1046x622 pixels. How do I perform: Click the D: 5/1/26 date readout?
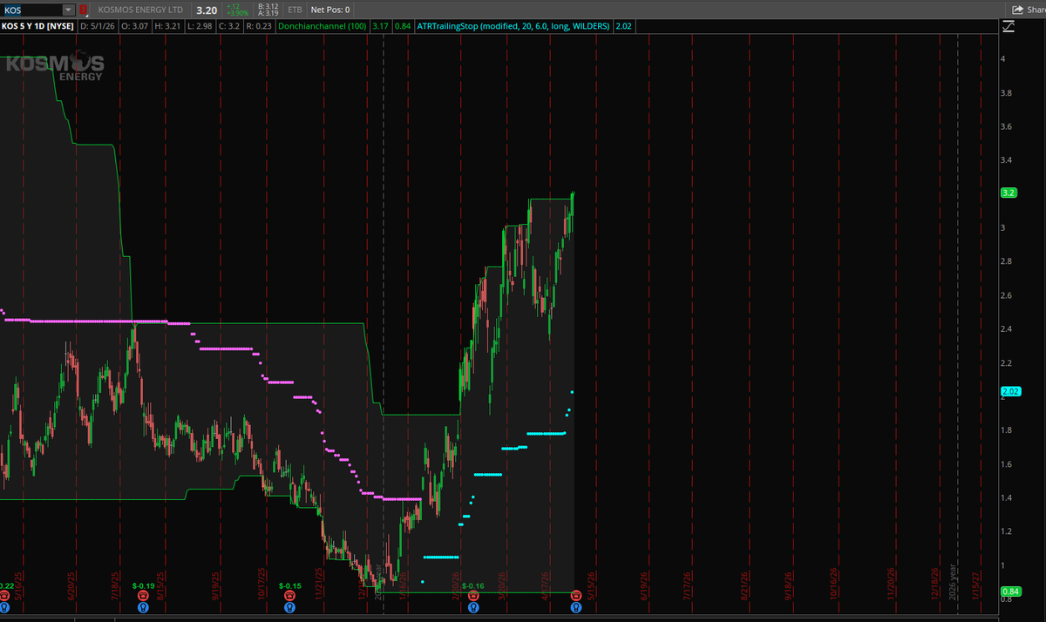(98, 26)
